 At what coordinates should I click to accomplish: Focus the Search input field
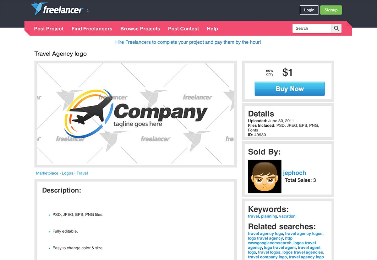(312, 28)
